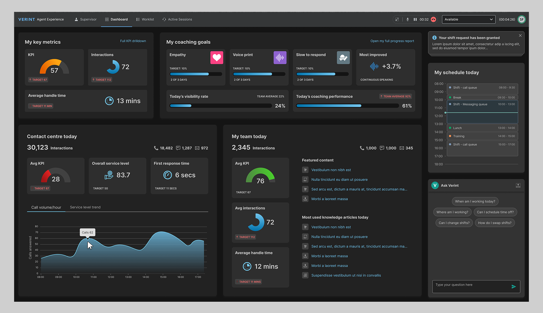Image resolution: width=543 pixels, height=313 pixels.
Task: Click the Slow to respond turtle icon
Action: click(x=343, y=58)
